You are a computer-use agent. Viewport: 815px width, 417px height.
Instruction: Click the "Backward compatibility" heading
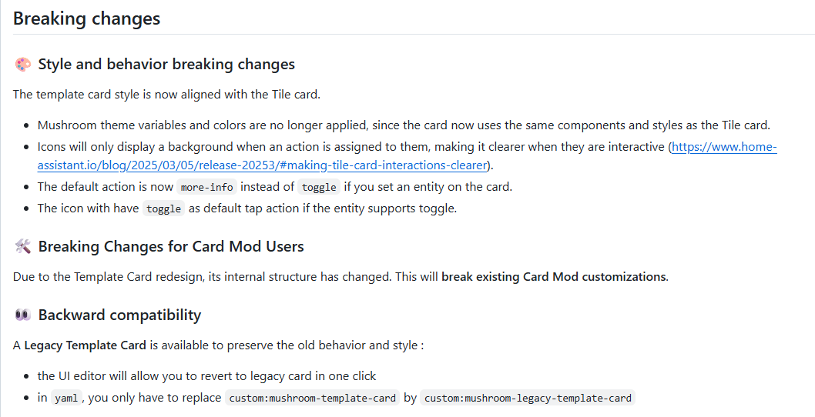coord(119,315)
